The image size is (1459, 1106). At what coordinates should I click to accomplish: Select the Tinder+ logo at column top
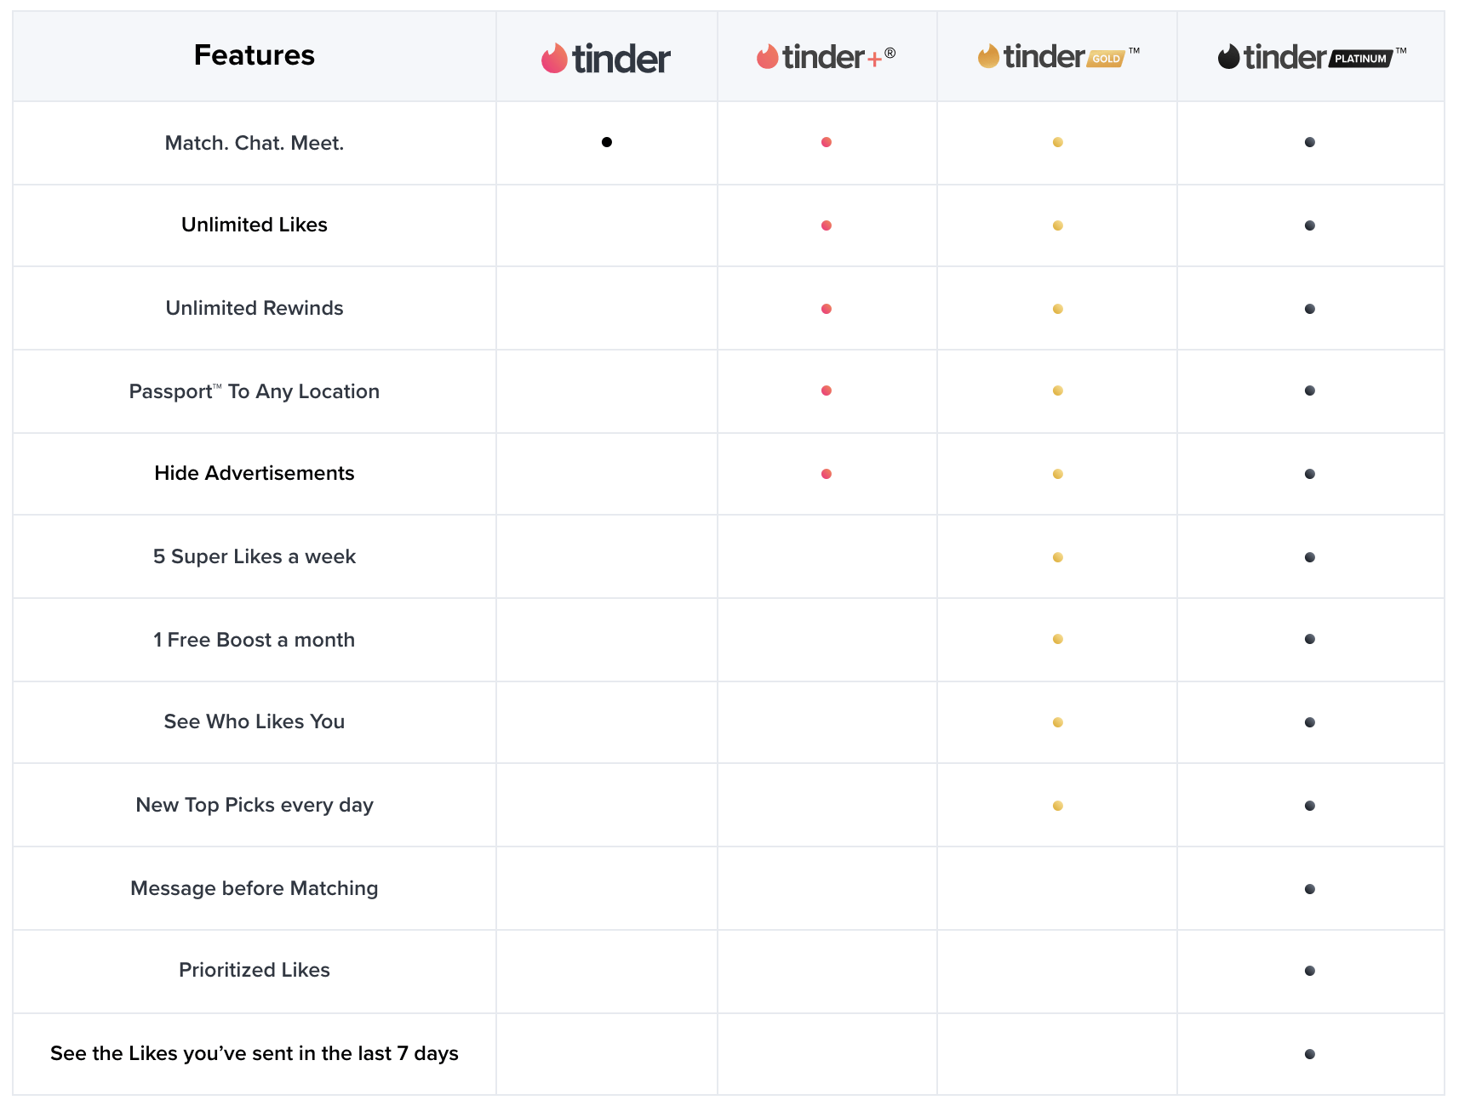(x=825, y=56)
